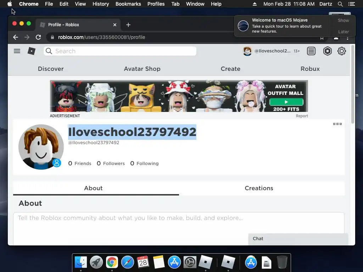Open the Robux page link
Image resolution: width=363 pixels, height=272 pixels.
pyautogui.click(x=310, y=69)
